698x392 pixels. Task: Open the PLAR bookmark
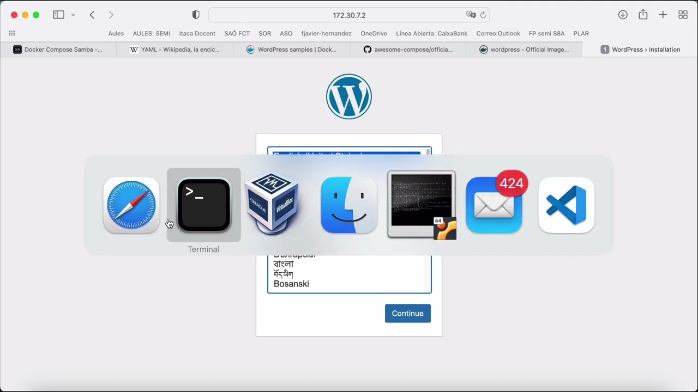pos(581,33)
